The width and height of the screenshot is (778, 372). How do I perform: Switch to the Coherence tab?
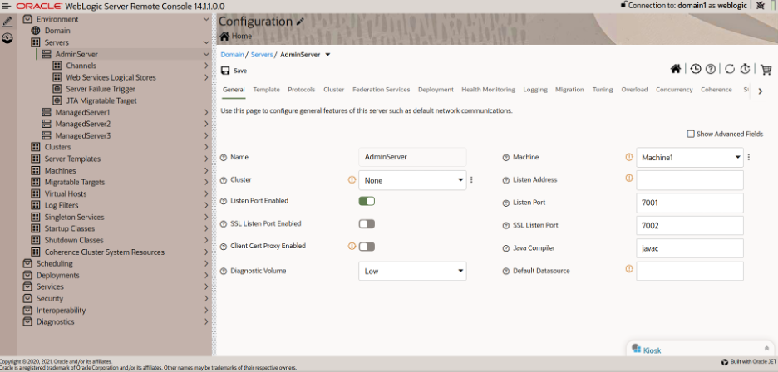pos(716,90)
